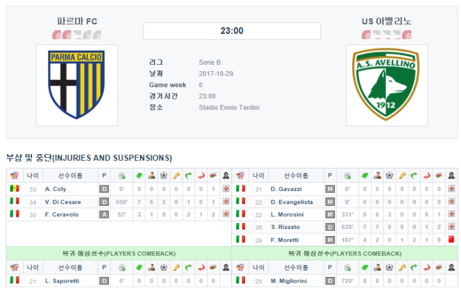Click the position badge D next to V. Di Cesare
Screen dimensions: 461x293
tap(104, 202)
